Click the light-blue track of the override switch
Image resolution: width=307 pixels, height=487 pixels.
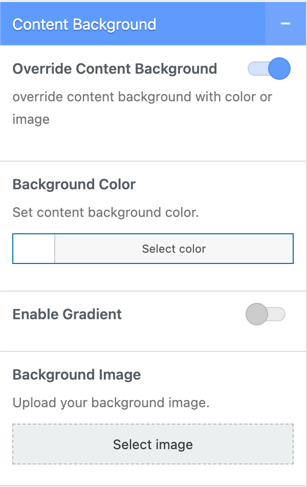pyautogui.click(x=255, y=69)
